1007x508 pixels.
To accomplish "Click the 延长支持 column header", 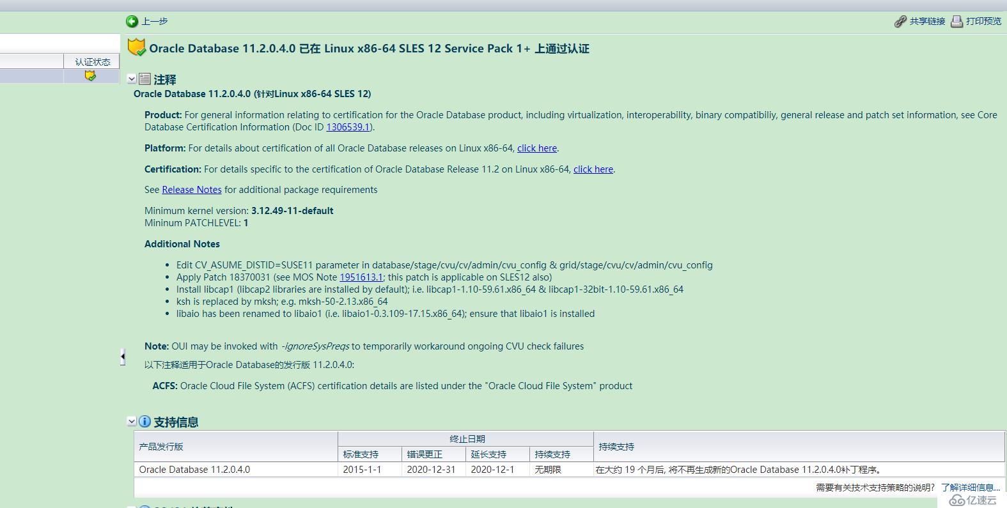I will (497, 454).
